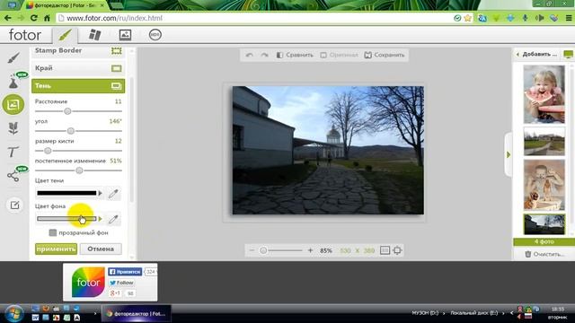Select the Text tool
This screenshot has height=323, width=575.
pyautogui.click(x=13, y=152)
